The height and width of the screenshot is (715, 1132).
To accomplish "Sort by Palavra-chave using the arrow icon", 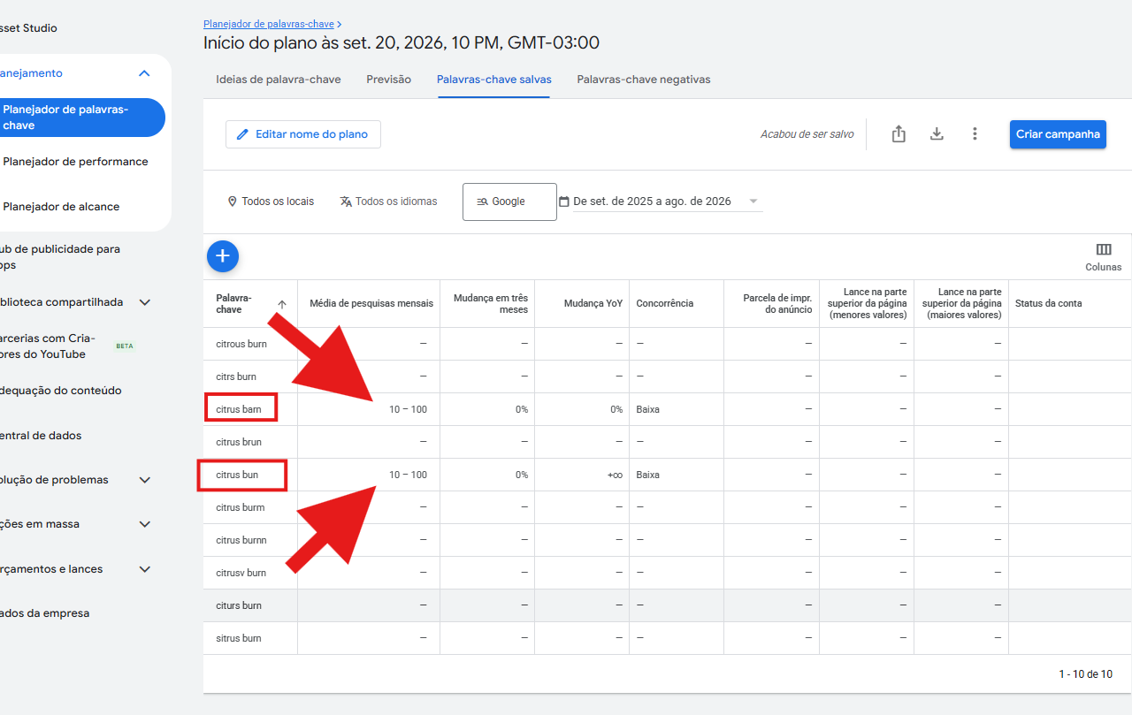I will [x=282, y=304].
